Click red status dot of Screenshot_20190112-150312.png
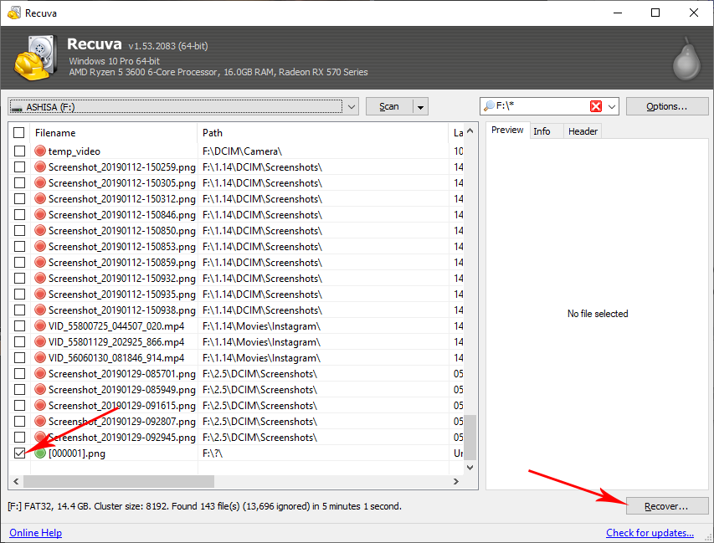This screenshot has height=543, width=714. tap(40, 199)
